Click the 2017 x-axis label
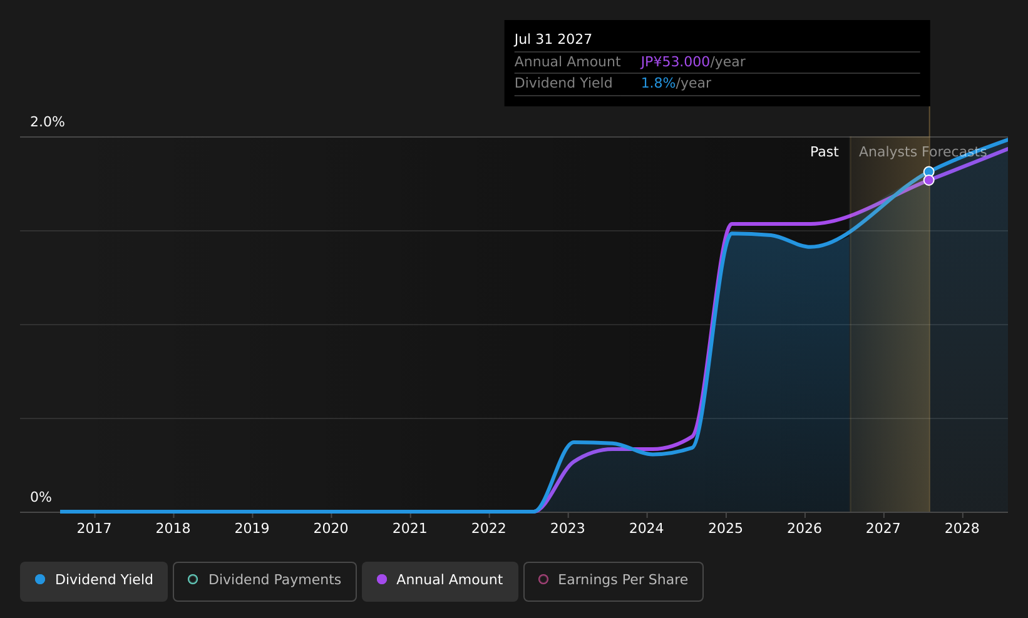The width and height of the screenshot is (1028, 618). pos(94,529)
